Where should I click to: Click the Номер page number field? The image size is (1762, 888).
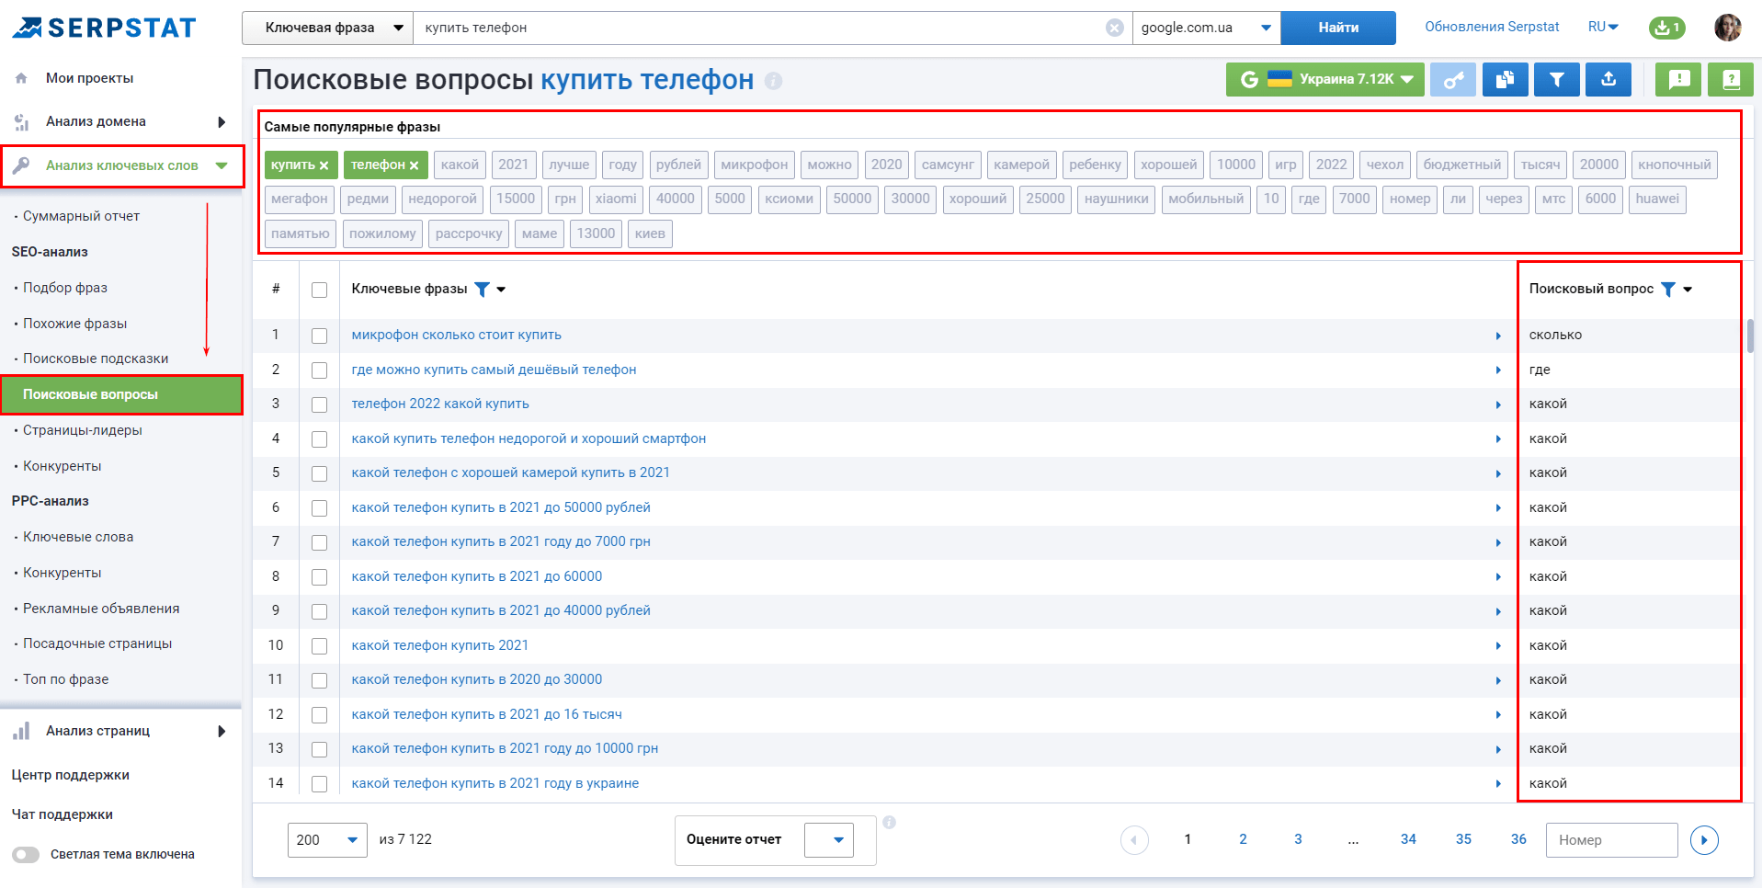[1612, 840]
